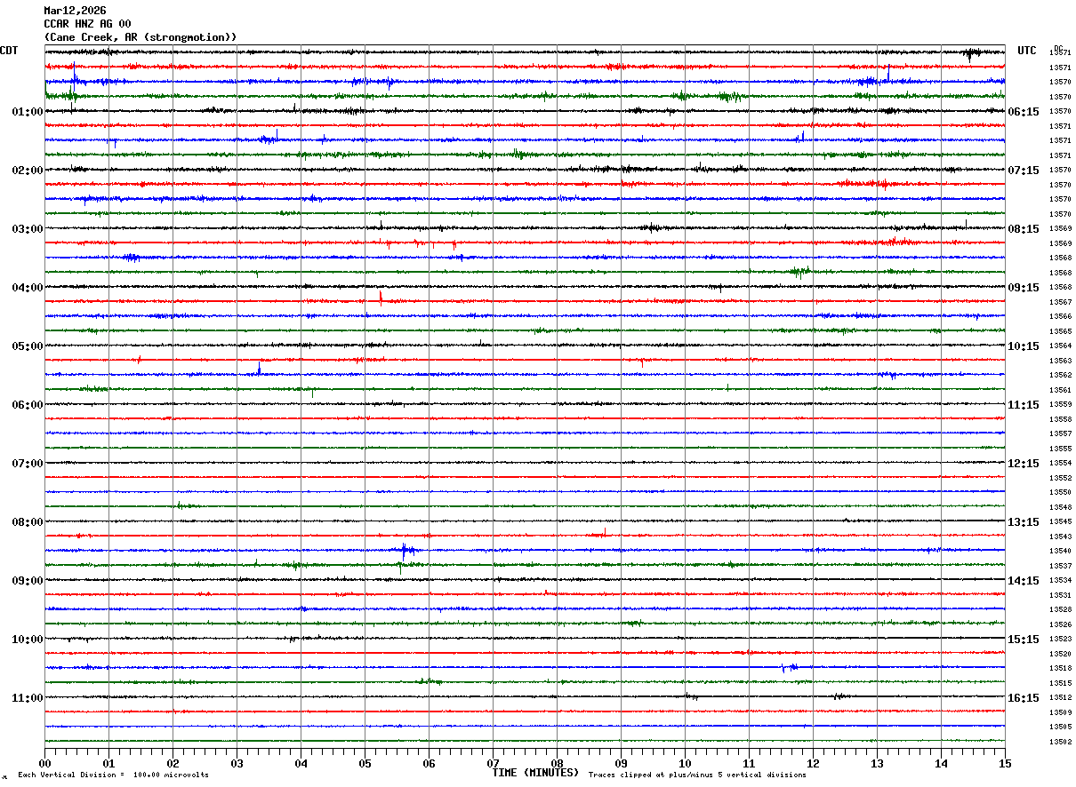This screenshot has width=1076, height=787.
Task: Click minute tick label 13 on time axis
Action: [877, 764]
